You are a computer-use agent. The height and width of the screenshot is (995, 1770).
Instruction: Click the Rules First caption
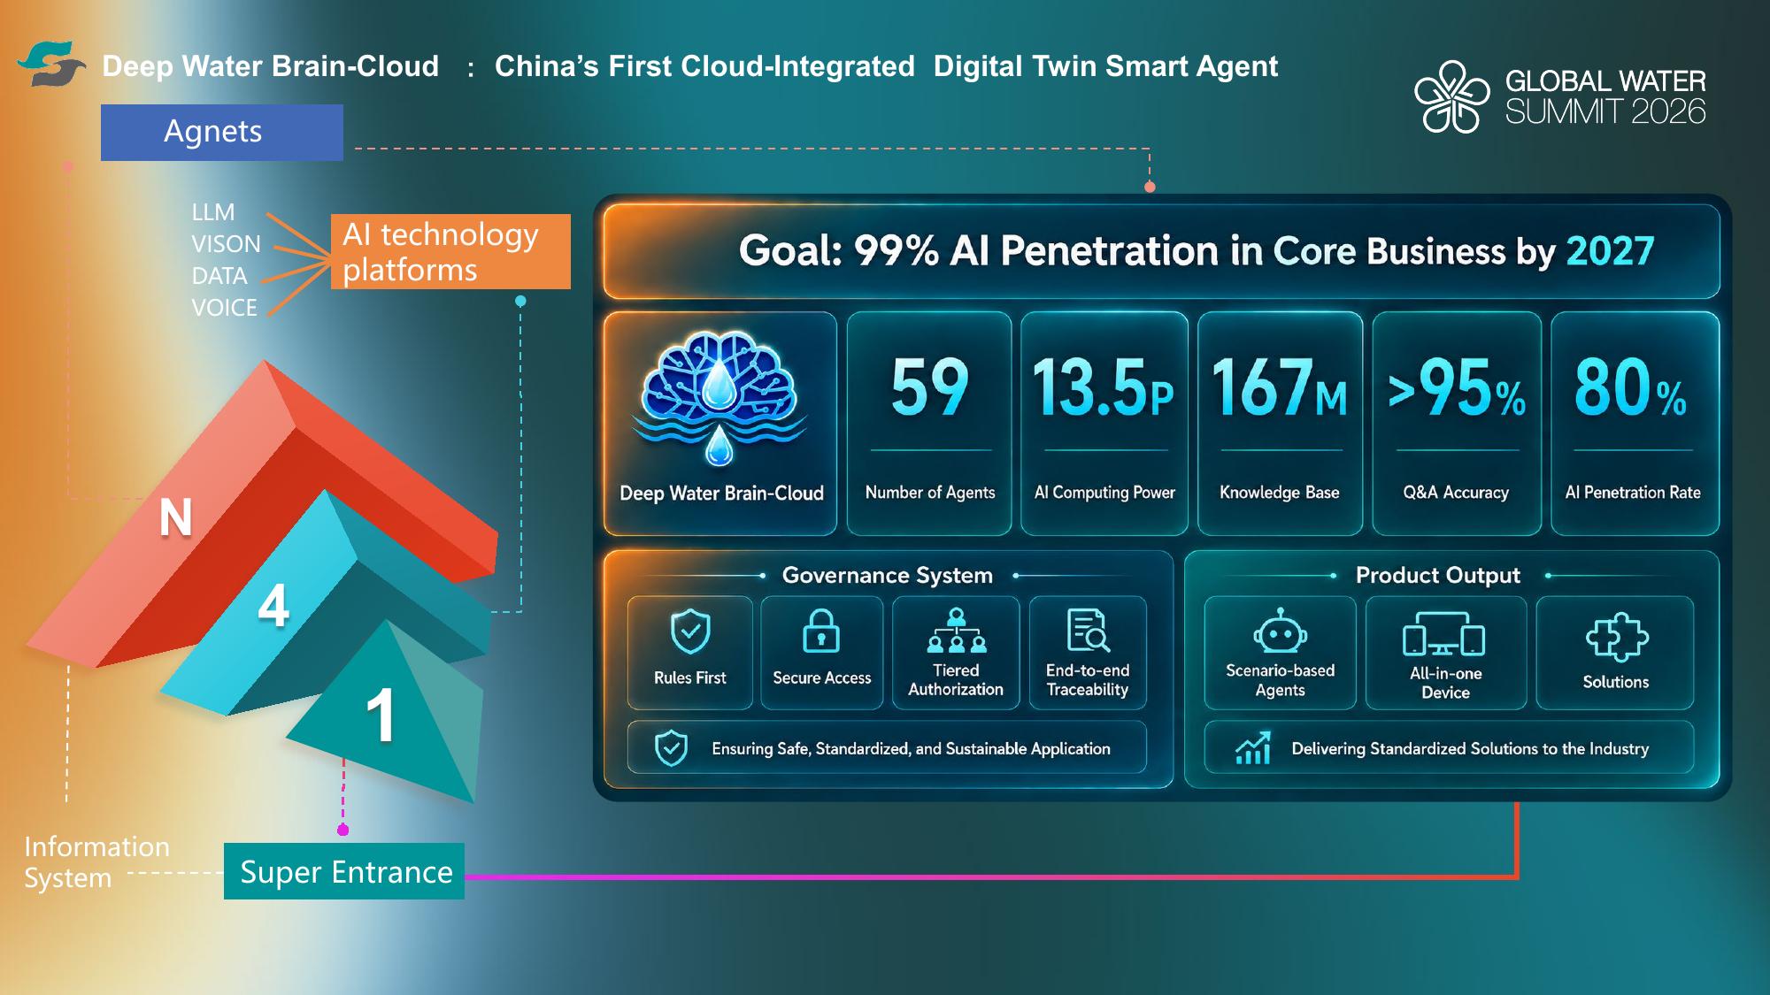689,677
